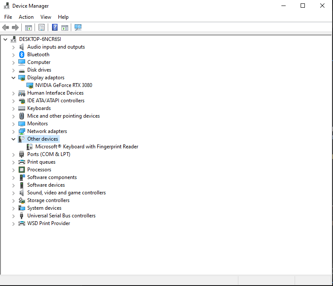Screen dimensions: 333x286
Task: Click the Show/Hide Action Pane toolbar icon
Action: point(65,28)
